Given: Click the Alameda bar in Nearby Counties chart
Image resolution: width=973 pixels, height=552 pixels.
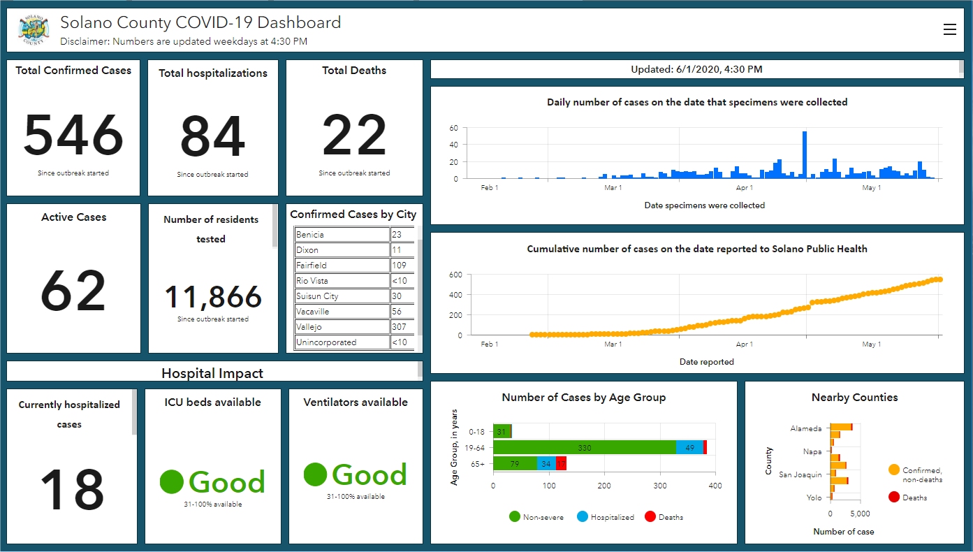Looking at the screenshot, I should click(840, 427).
